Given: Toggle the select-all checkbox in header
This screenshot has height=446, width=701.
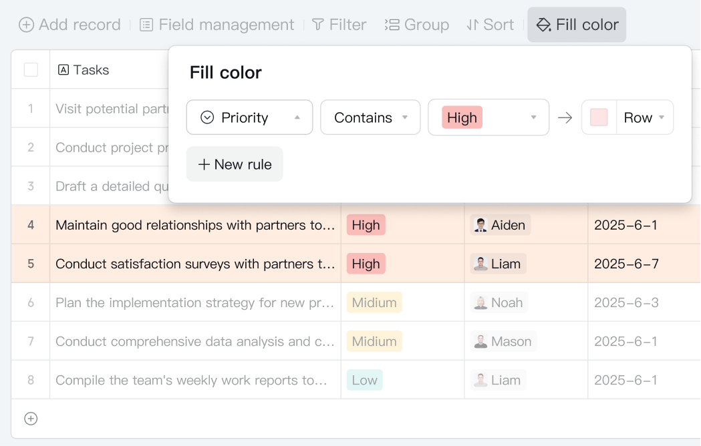Looking at the screenshot, I should click(x=31, y=69).
